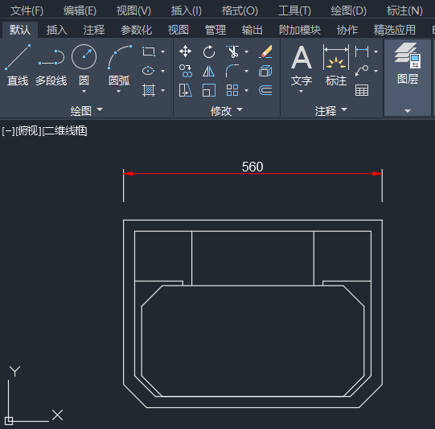
Task: Switch to the 协作 ribbon tab
Action: [x=347, y=30]
